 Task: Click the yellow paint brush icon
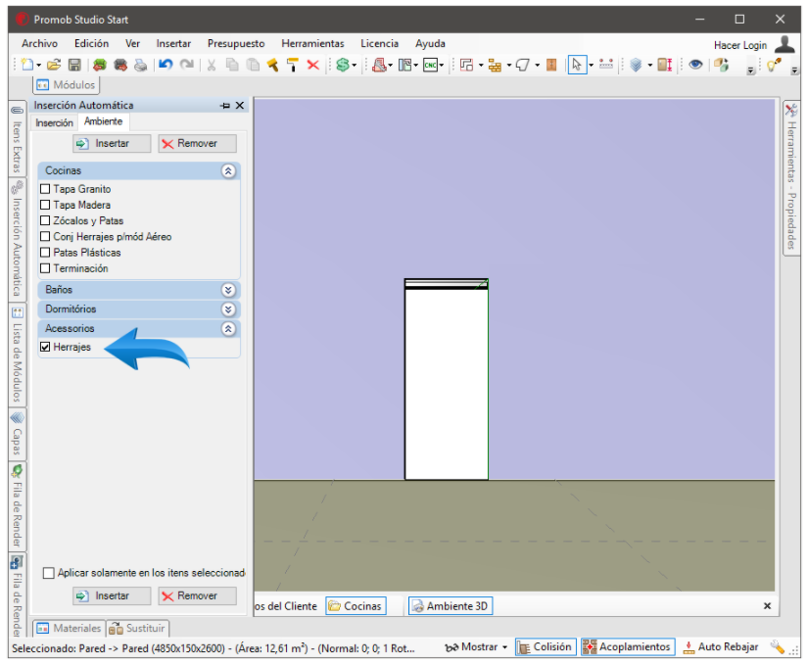tap(272, 65)
